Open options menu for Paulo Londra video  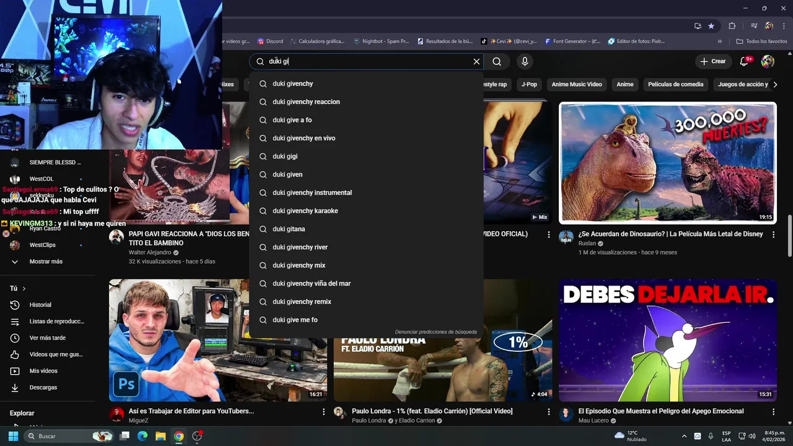[548, 411]
